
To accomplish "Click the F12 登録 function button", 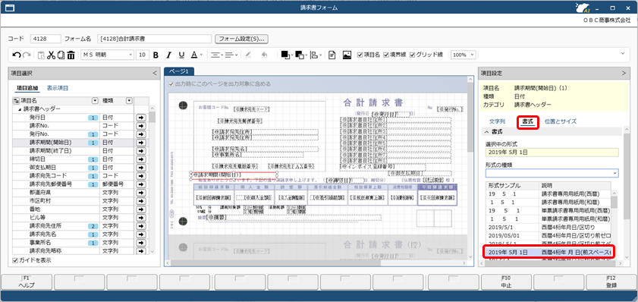I will (x=611, y=282).
